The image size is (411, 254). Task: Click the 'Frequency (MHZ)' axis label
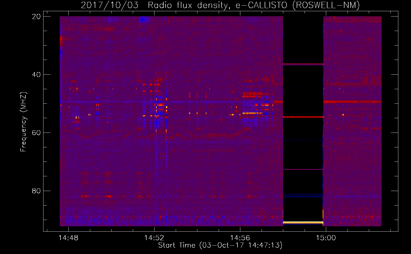[x=23, y=122]
